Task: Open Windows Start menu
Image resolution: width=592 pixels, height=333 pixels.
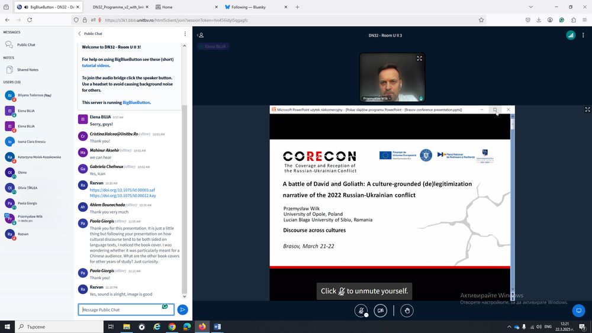Action: pos(7,326)
